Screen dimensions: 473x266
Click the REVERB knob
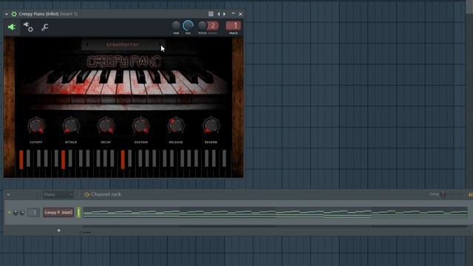coord(211,126)
